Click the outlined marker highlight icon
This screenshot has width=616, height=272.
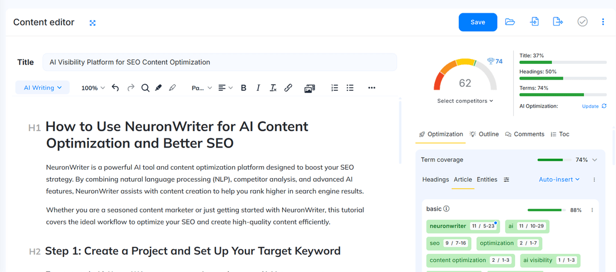(172, 88)
